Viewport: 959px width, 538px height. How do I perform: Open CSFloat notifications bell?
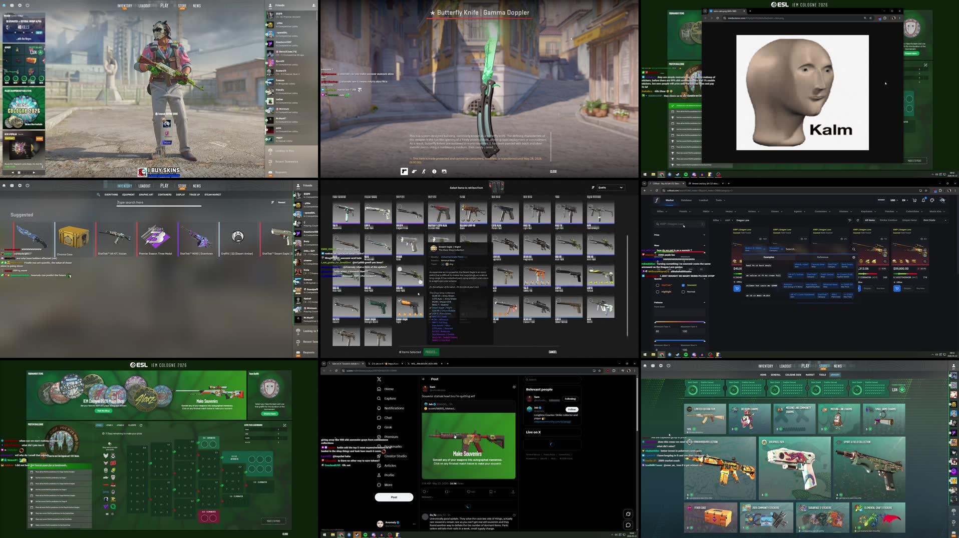click(x=923, y=200)
